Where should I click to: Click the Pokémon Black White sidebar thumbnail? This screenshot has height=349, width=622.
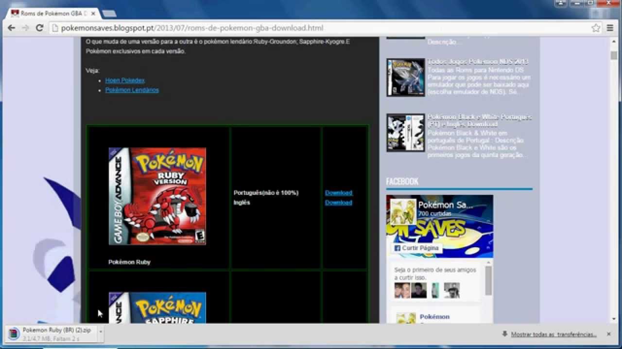pos(406,133)
